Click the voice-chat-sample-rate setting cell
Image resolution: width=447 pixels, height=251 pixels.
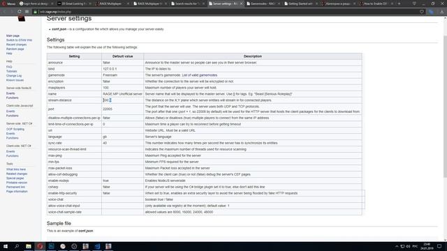[x=74, y=212]
